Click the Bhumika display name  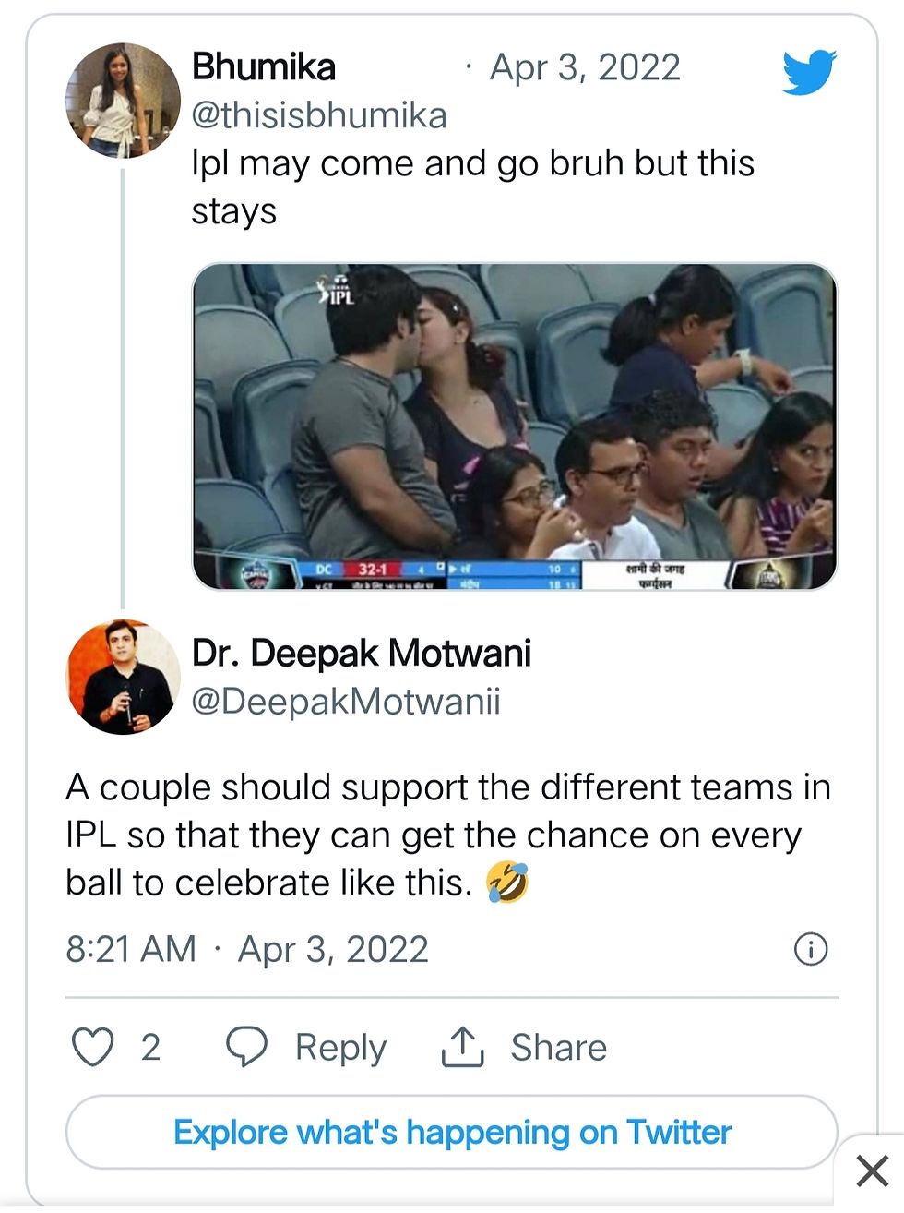pos(264,67)
